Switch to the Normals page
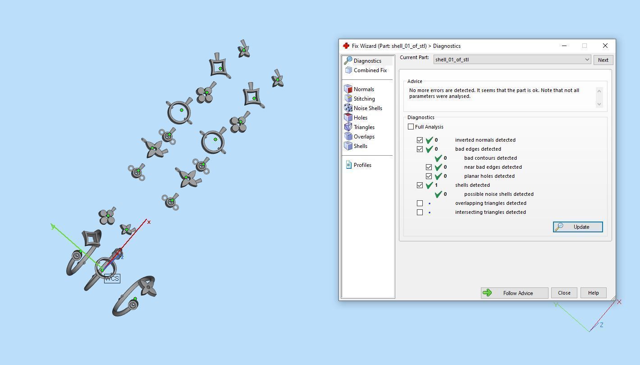 (x=364, y=89)
